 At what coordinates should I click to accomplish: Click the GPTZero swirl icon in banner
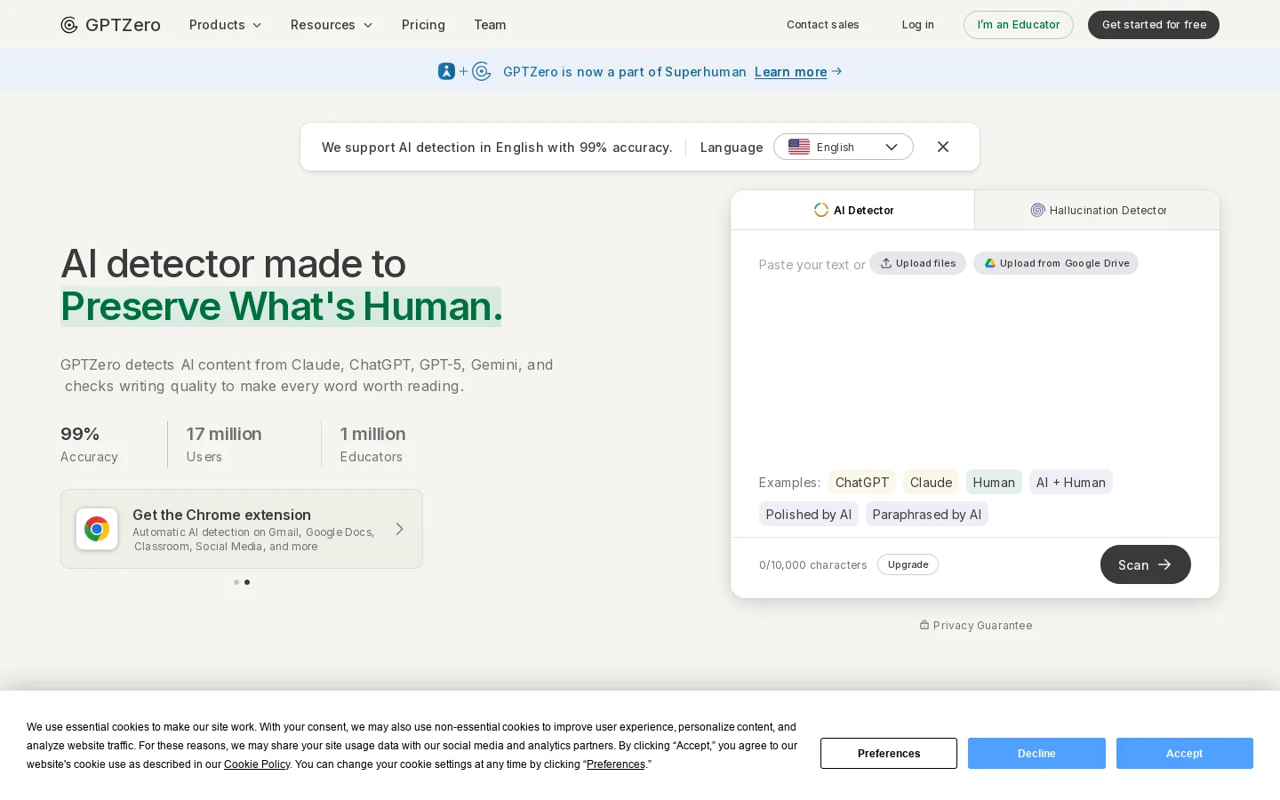482,71
